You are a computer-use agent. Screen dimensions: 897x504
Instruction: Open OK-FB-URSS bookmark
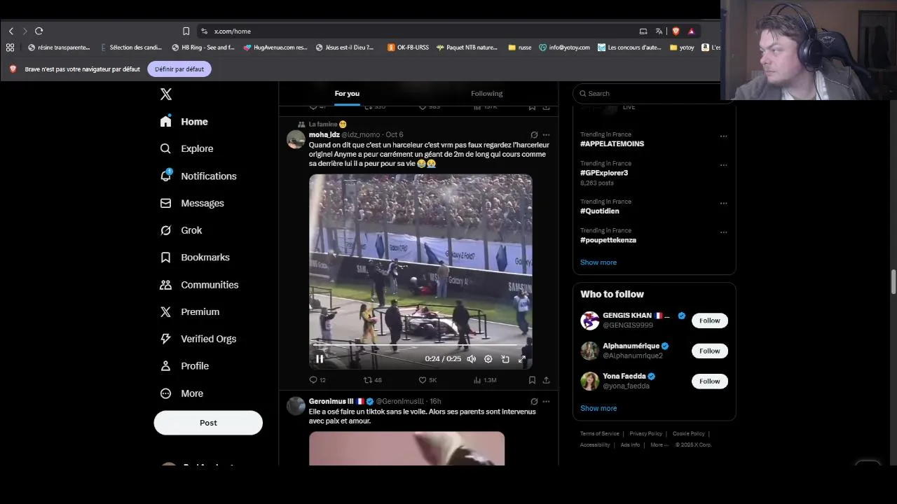click(408, 48)
